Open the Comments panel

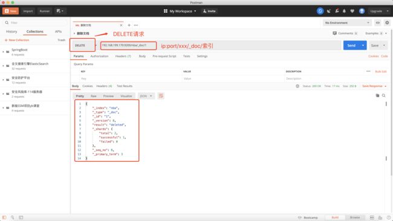(x=345, y=33)
